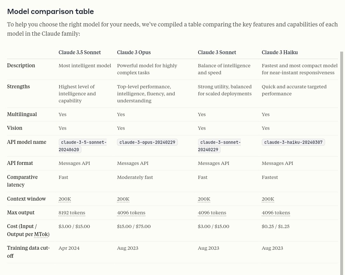
Task: Click the MTok underlined term
Action: [x=41, y=234]
